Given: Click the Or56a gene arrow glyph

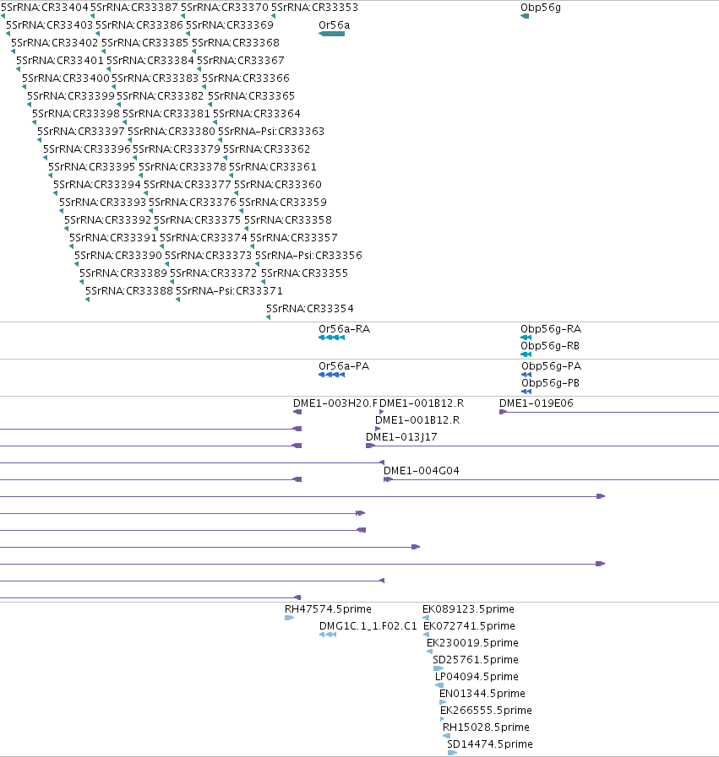Looking at the screenshot, I should [x=331, y=34].
